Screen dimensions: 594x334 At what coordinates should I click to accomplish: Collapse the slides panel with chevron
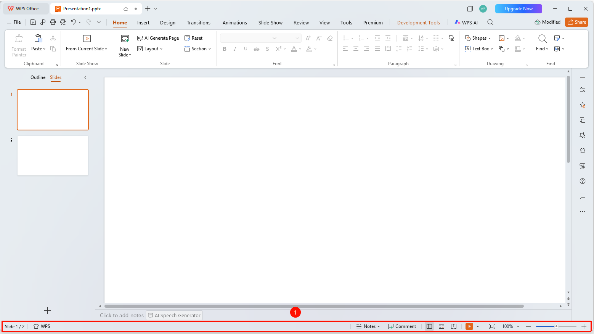coord(85,77)
